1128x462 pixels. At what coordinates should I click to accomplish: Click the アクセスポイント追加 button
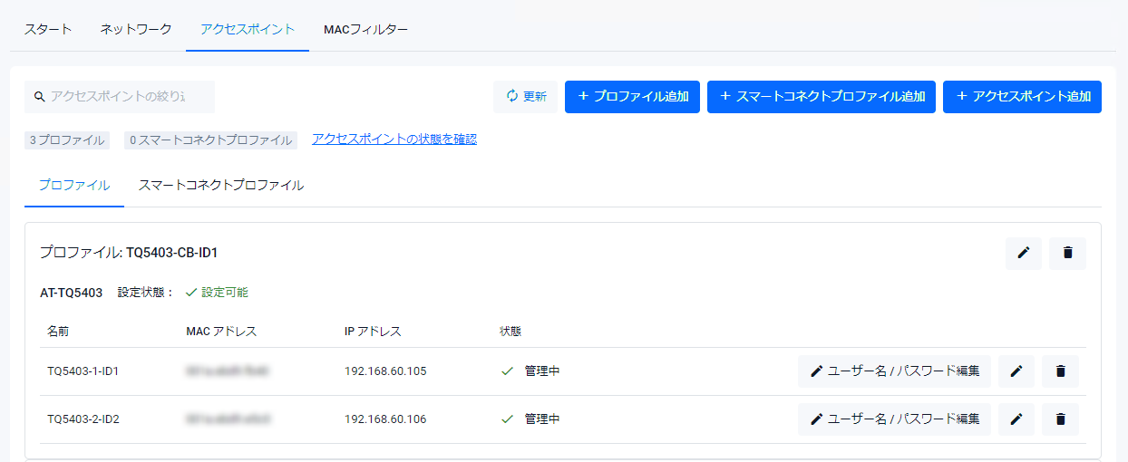pos(1022,97)
